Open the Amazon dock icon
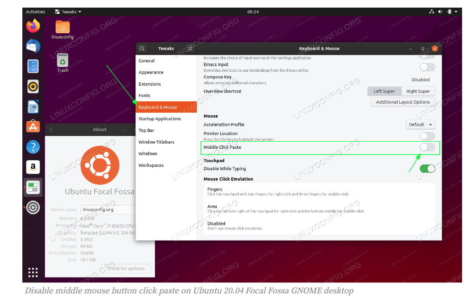473x300 pixels. tap(33, 167)
